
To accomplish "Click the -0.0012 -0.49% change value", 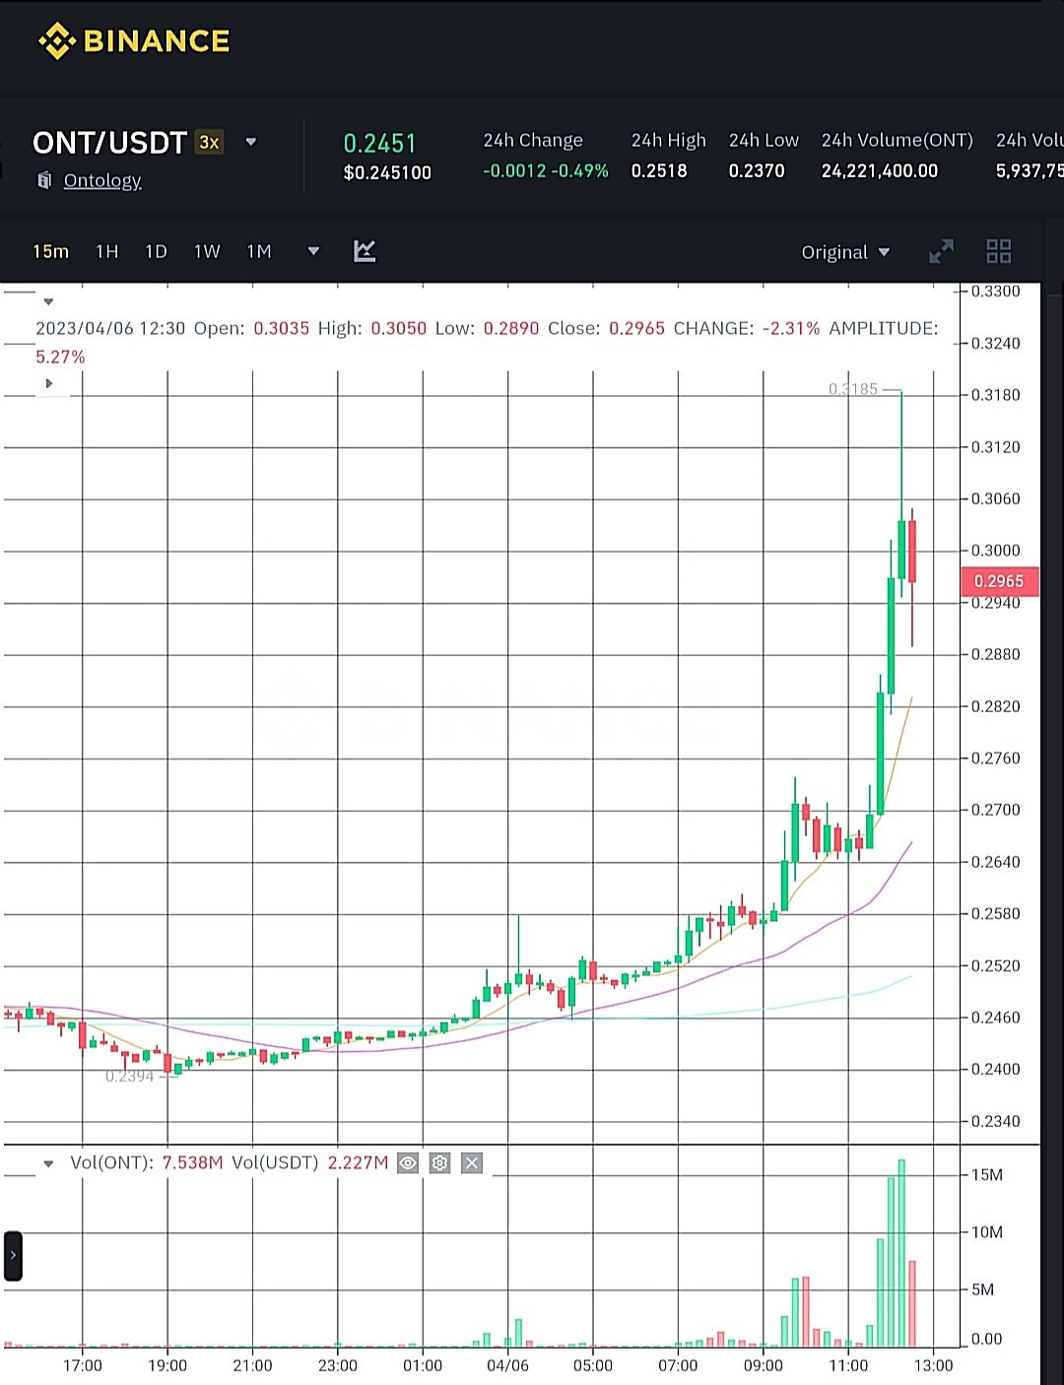I will click(x=546, y=171).
